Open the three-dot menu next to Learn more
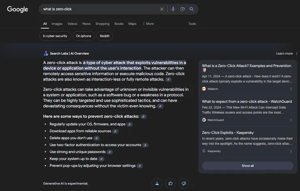 click(x=297, y=53)
